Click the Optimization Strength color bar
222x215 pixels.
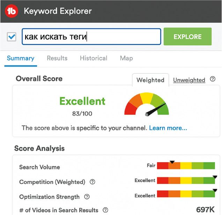(x=186, y=194)
